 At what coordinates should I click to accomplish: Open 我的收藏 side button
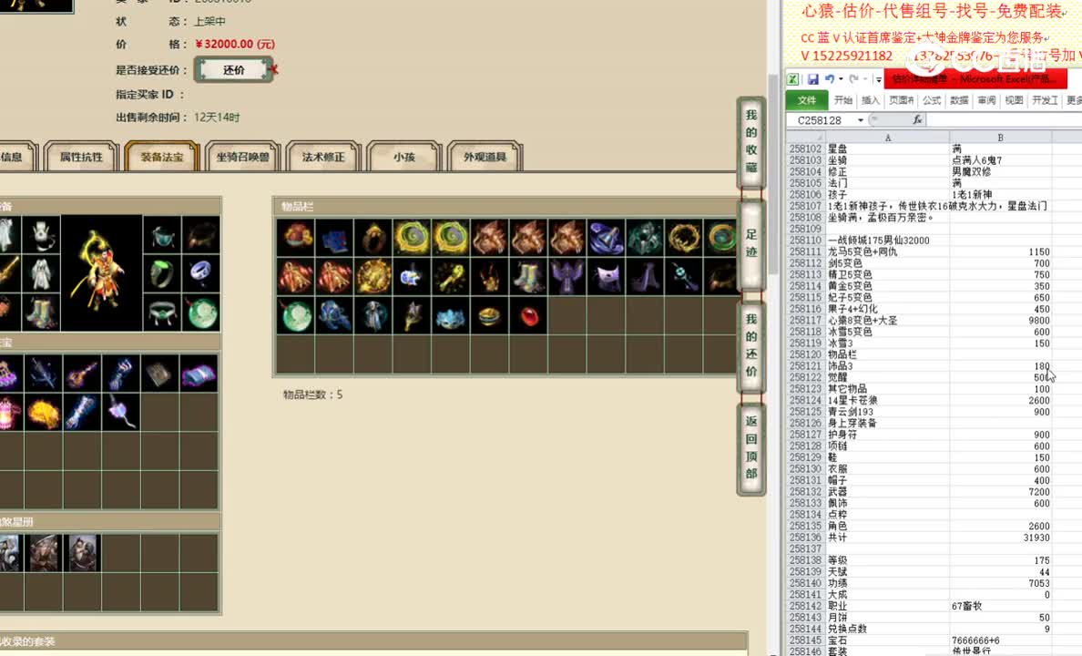pyautogui.click(x=751, y=141)
